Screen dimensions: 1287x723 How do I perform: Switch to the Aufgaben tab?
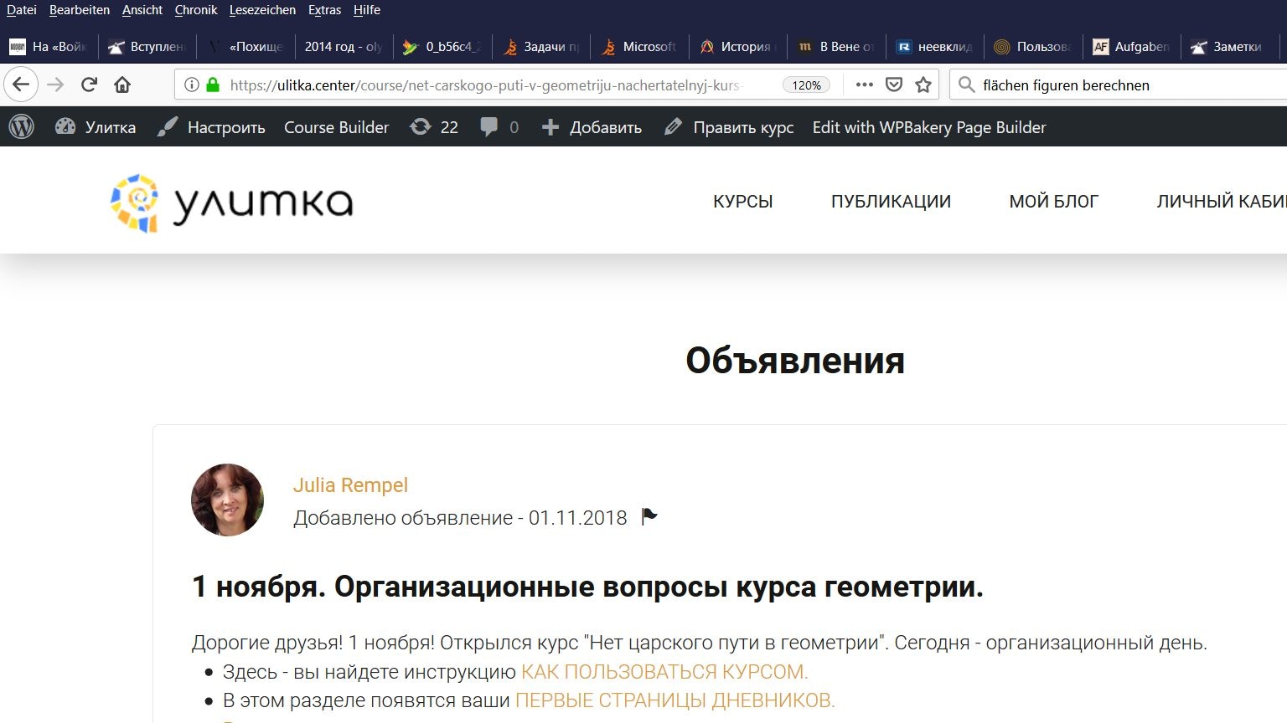[1131, 47]
